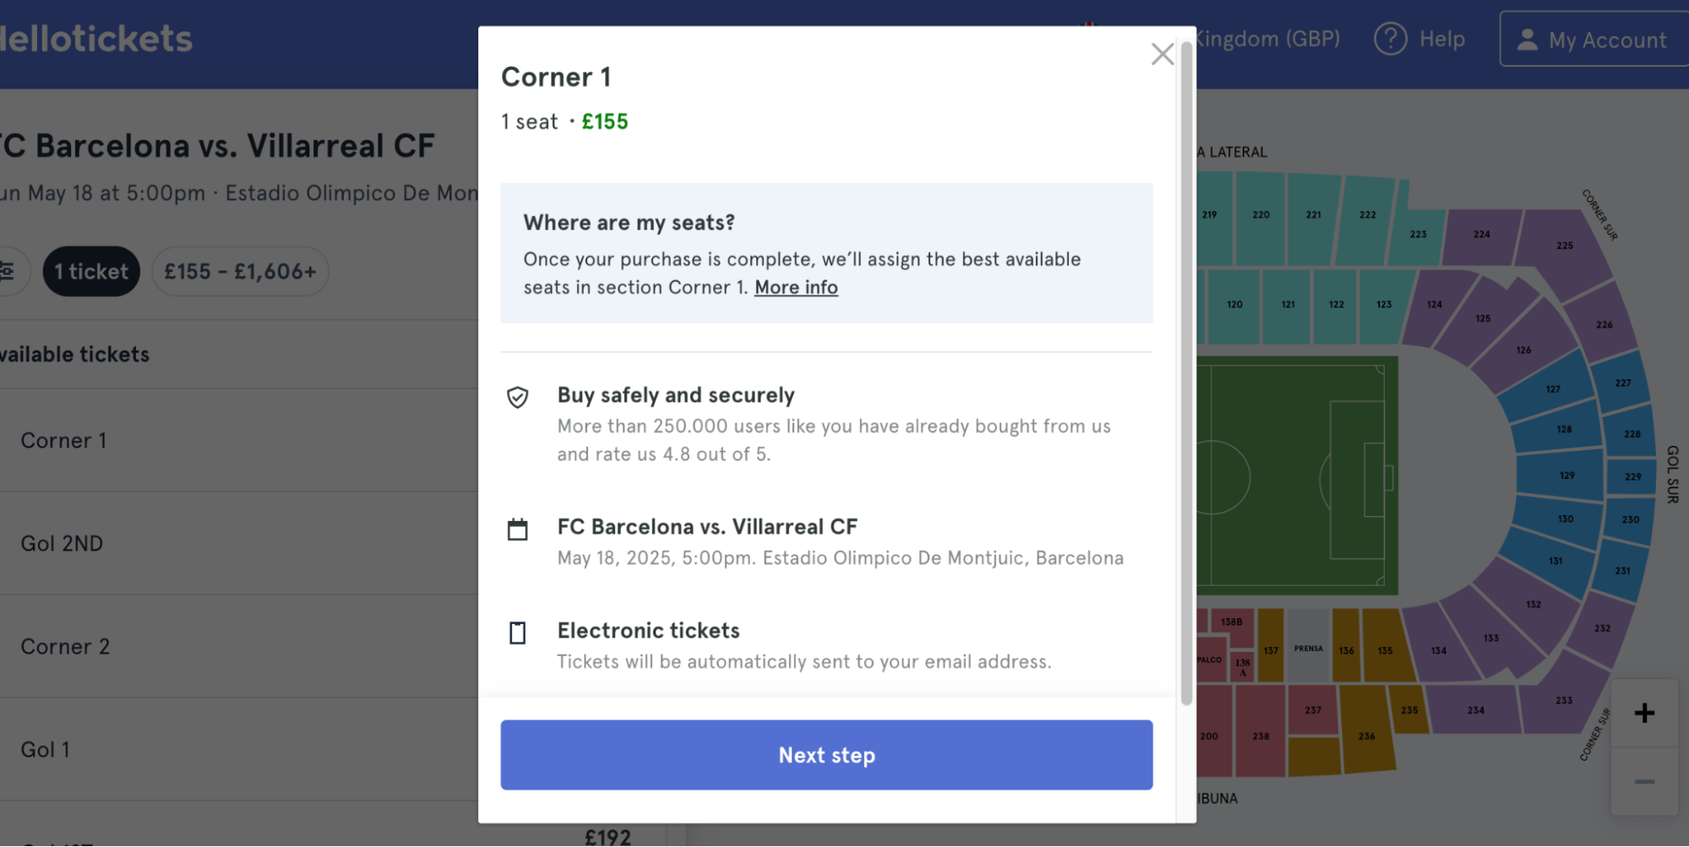Image resolution: width=1689 pixels, height=847 pixels.
Task: Open Help from the navigation bar
Action: (x=1420, y=38)
